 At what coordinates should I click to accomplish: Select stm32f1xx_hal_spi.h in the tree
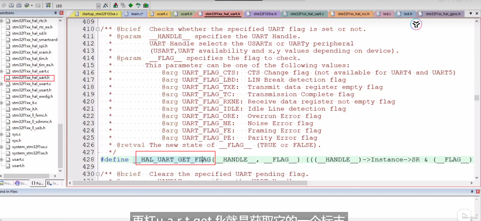[x=30, y=46]
